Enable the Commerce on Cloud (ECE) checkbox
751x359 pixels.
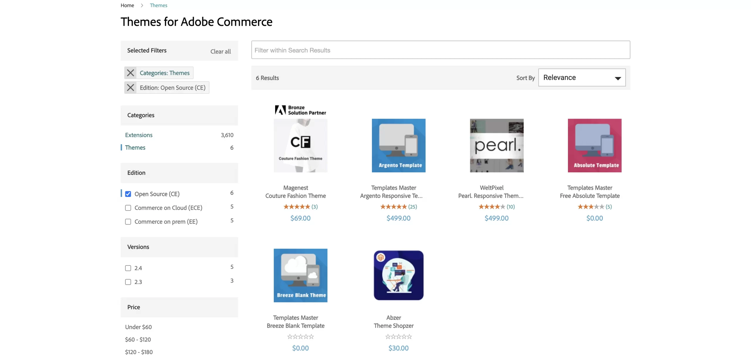click(128, 208)
